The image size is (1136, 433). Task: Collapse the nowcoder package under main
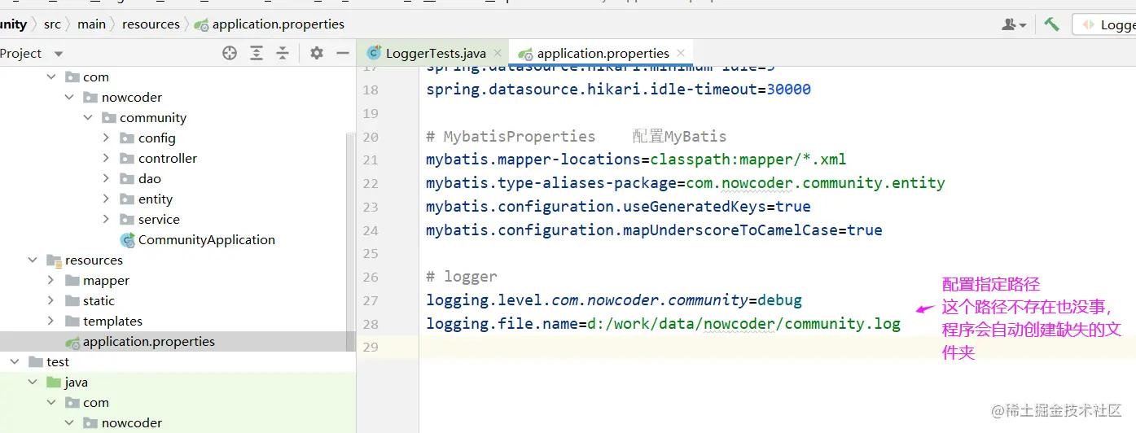[x=69, y=97]
